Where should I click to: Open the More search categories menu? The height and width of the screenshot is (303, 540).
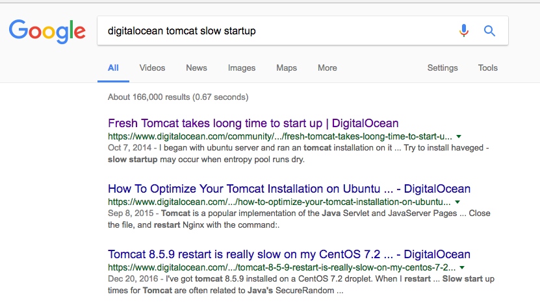pos(327,67)
